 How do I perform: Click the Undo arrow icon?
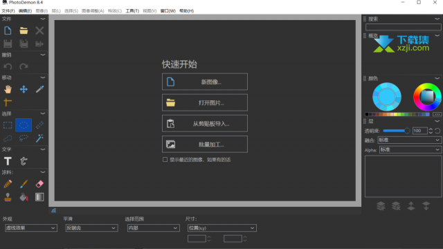(8, 66)
